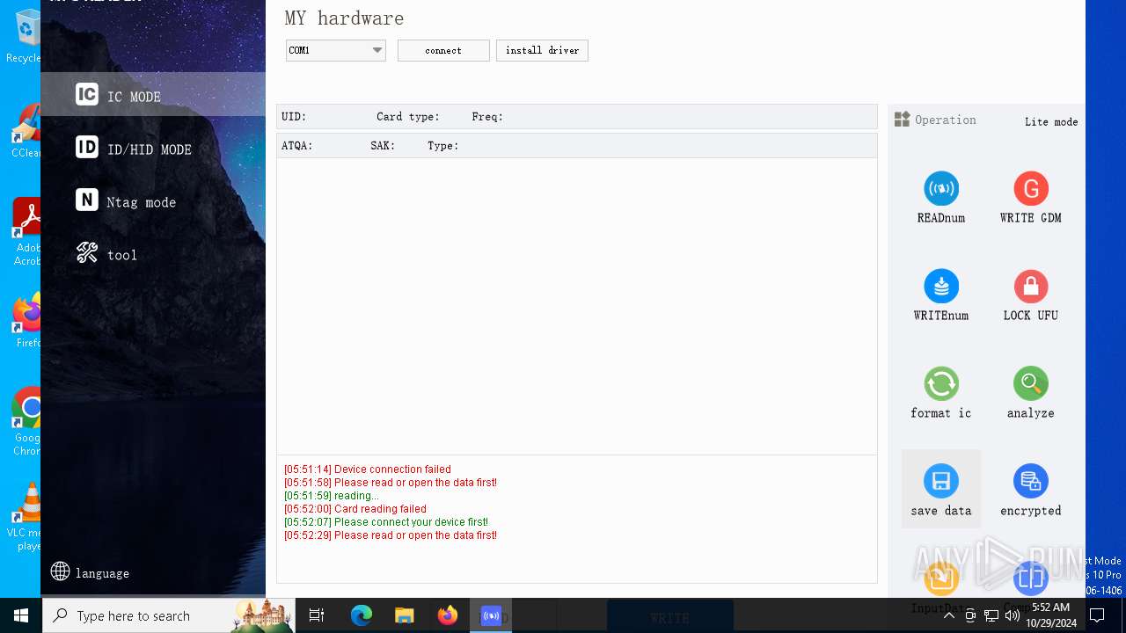
Task: Switch to ID/HID MODE
Action: (x=153, y=148)
